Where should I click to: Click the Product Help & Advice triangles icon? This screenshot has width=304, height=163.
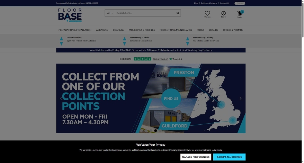tap(124, 41)
